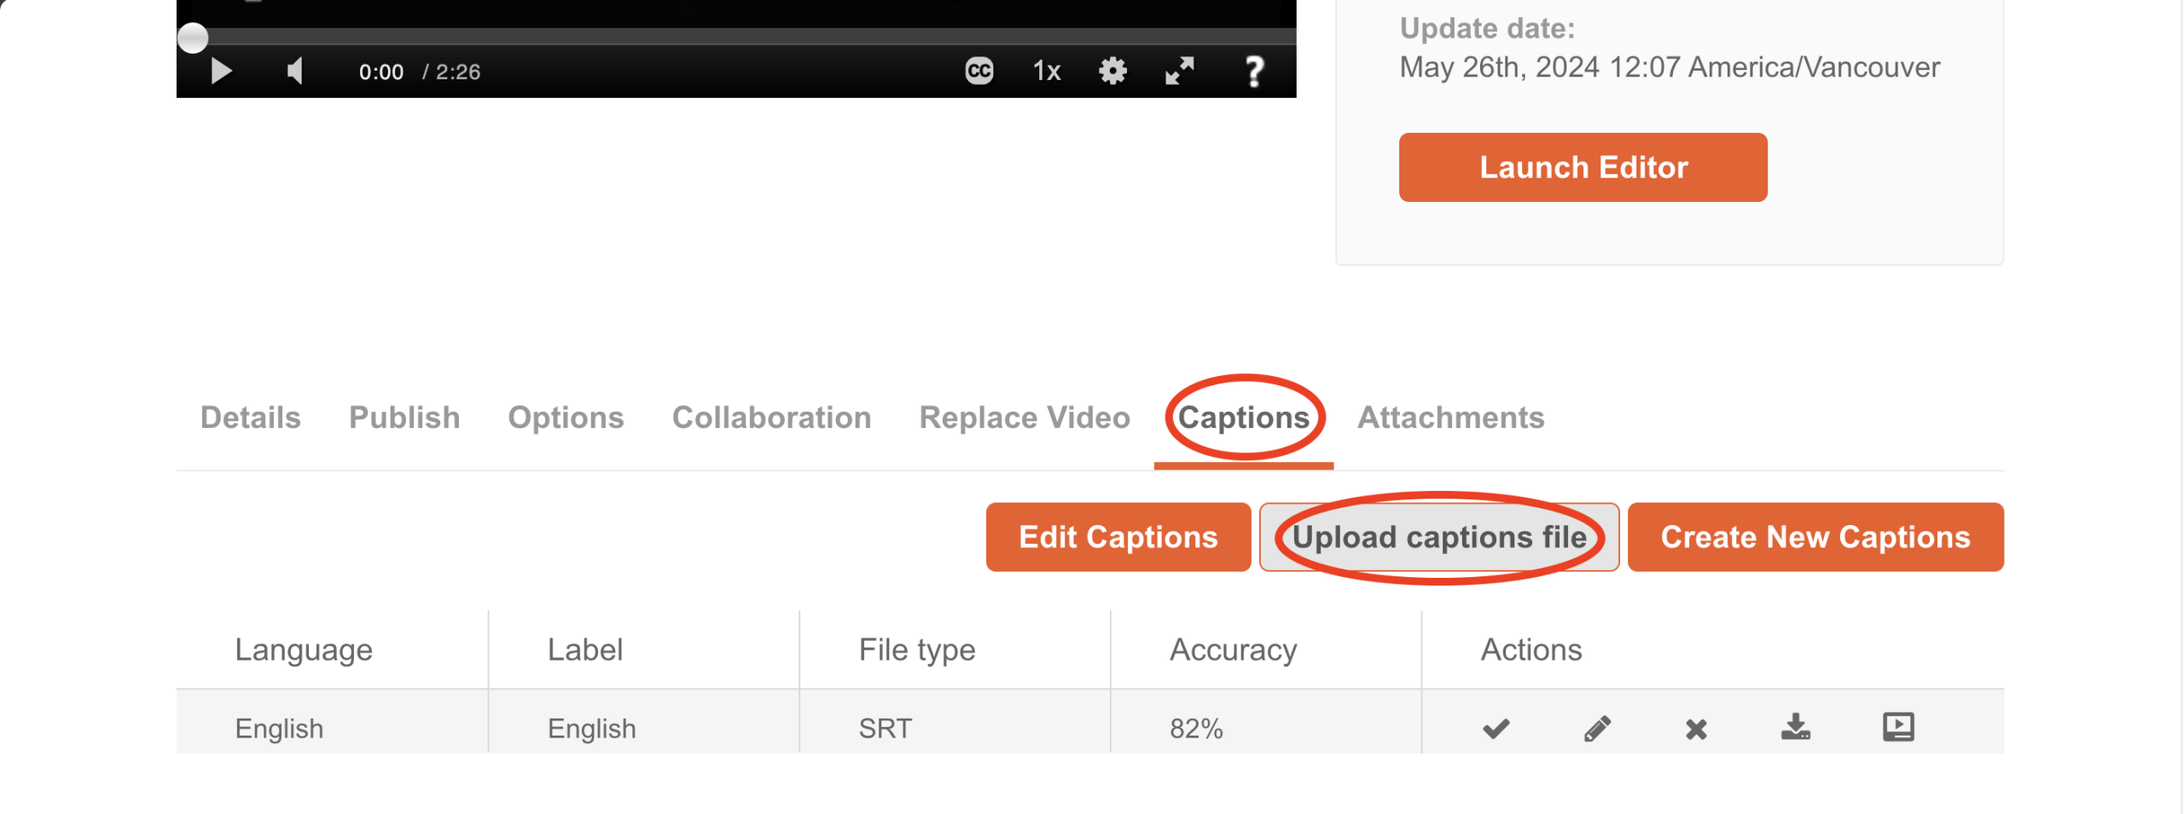Viewport: 2184px width, 814px height.
Task: Click Create New Captions button
Action: [x=1815, y=537]
